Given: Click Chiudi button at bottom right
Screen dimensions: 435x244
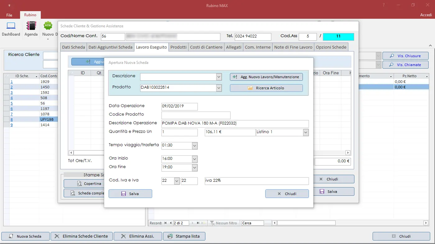Looking at the screenshot, I should tap(401, 236).
